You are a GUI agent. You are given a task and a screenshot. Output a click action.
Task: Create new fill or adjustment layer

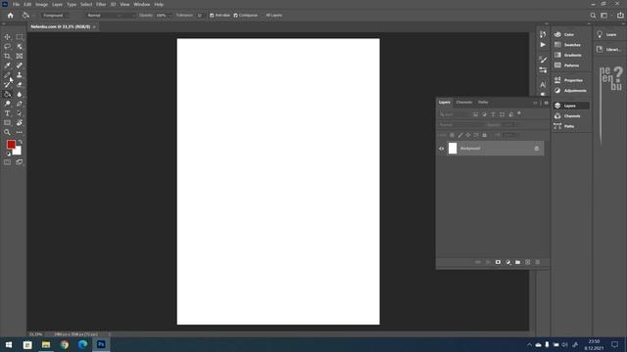(507, 262)
